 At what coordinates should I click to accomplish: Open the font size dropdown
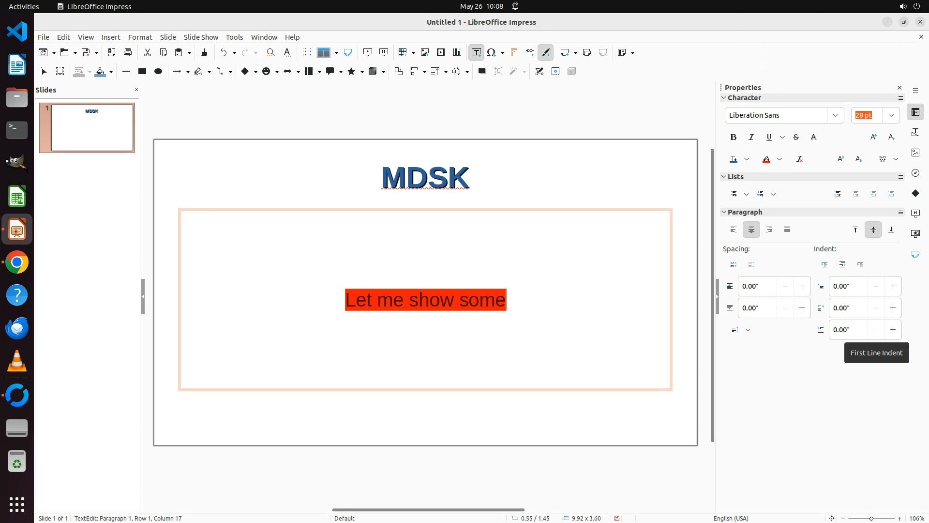point(891,115)
